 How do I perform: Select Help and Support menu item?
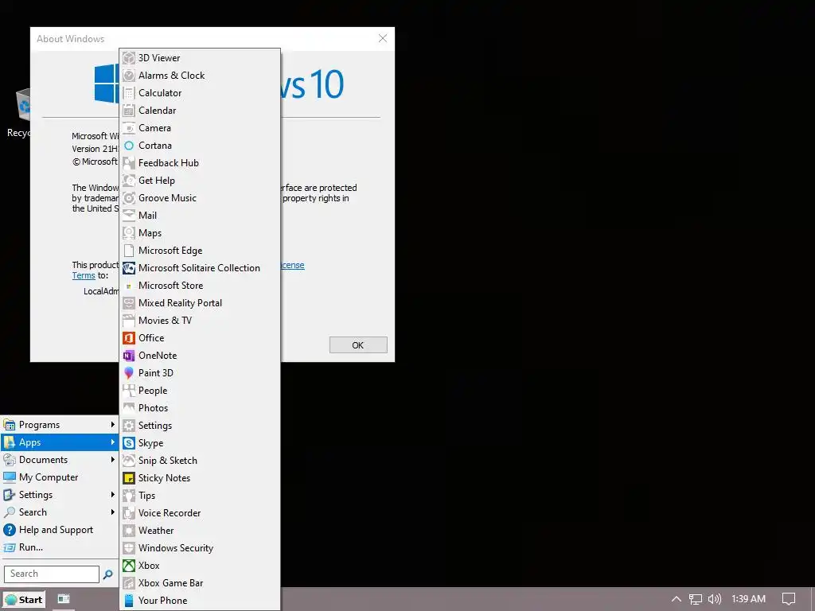click(x=59, y=530)
